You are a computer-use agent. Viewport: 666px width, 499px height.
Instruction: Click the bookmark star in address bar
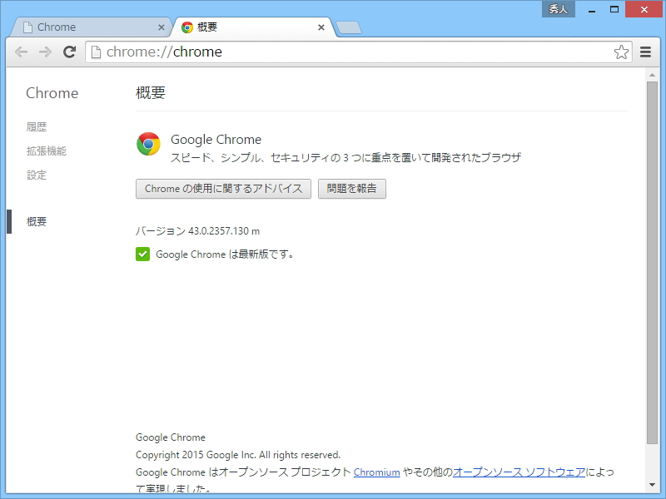coord(621,52)
